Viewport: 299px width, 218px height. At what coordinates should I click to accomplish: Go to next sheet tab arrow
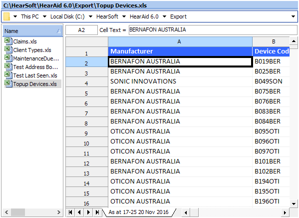tap(88, 212)
